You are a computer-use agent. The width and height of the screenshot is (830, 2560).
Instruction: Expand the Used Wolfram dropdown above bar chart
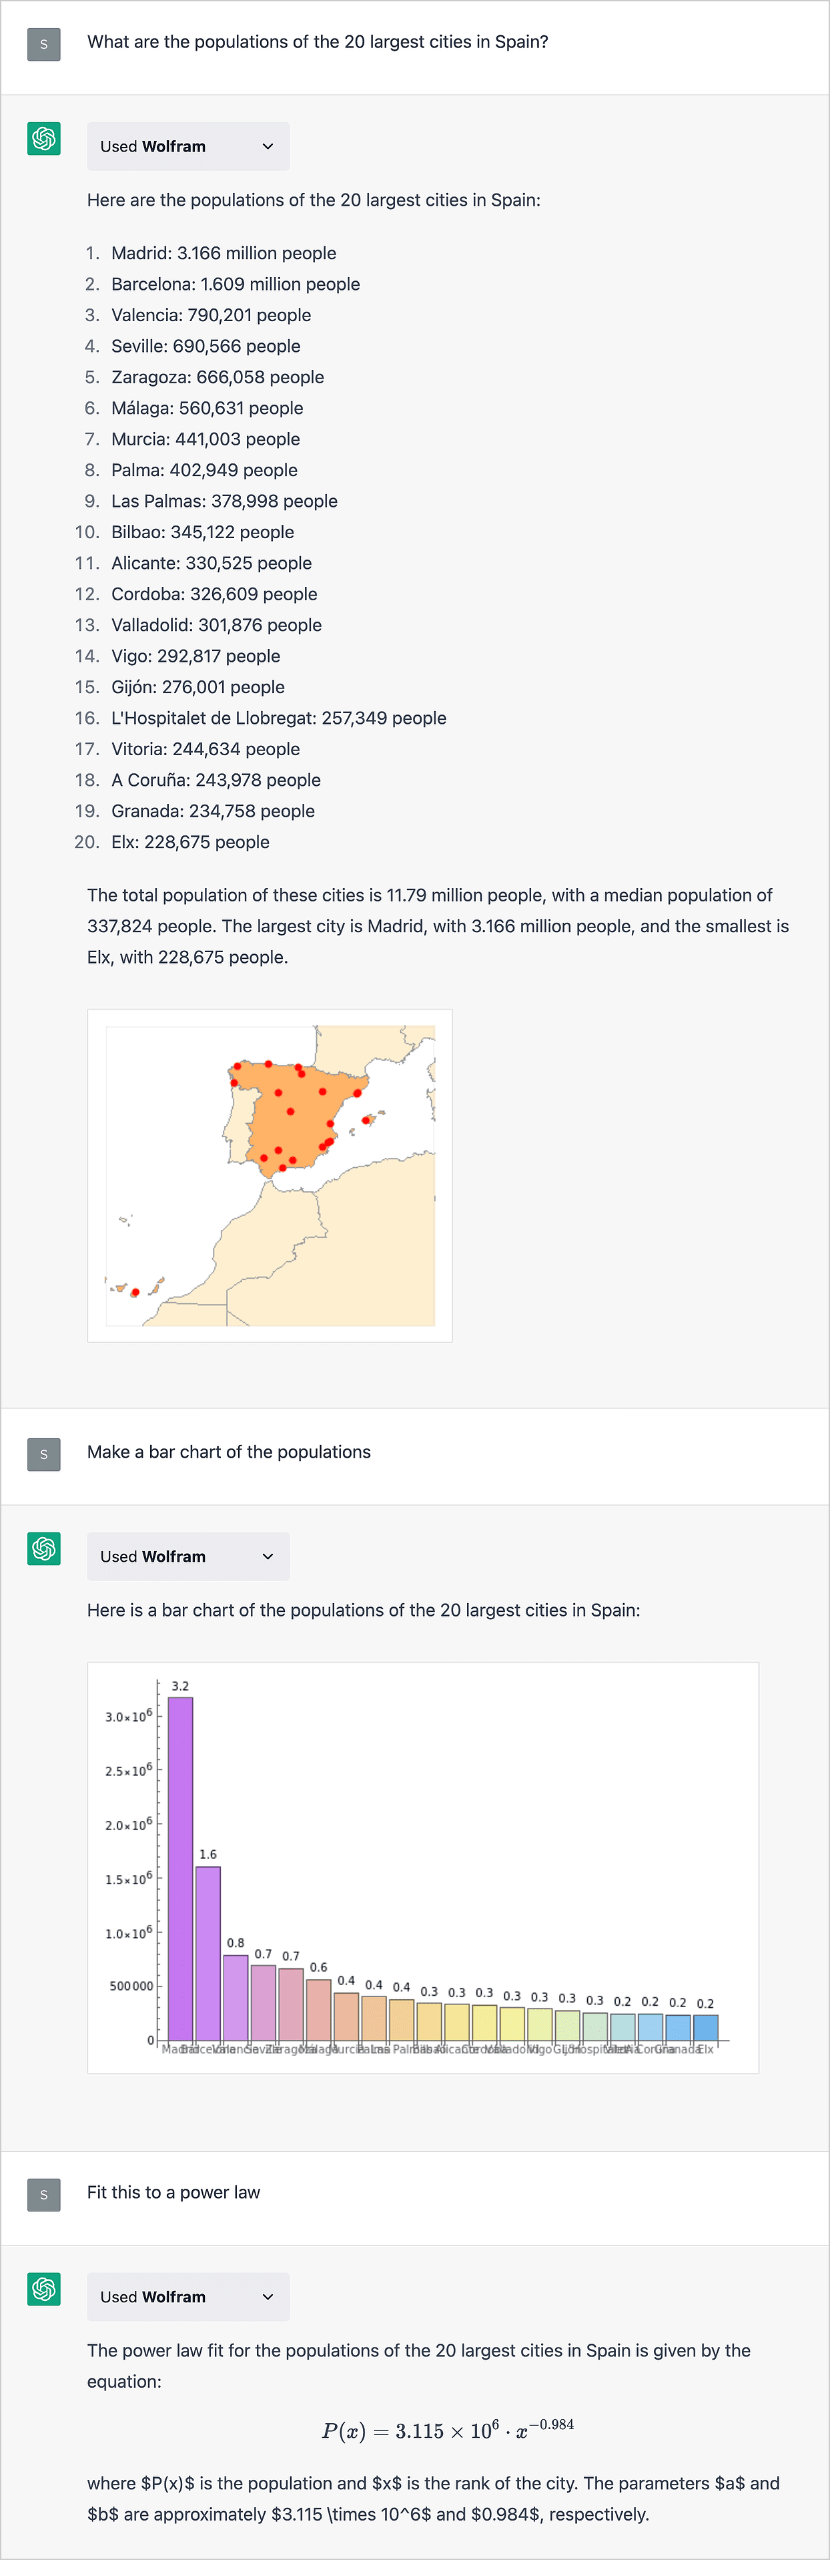tap(189, 1556)
